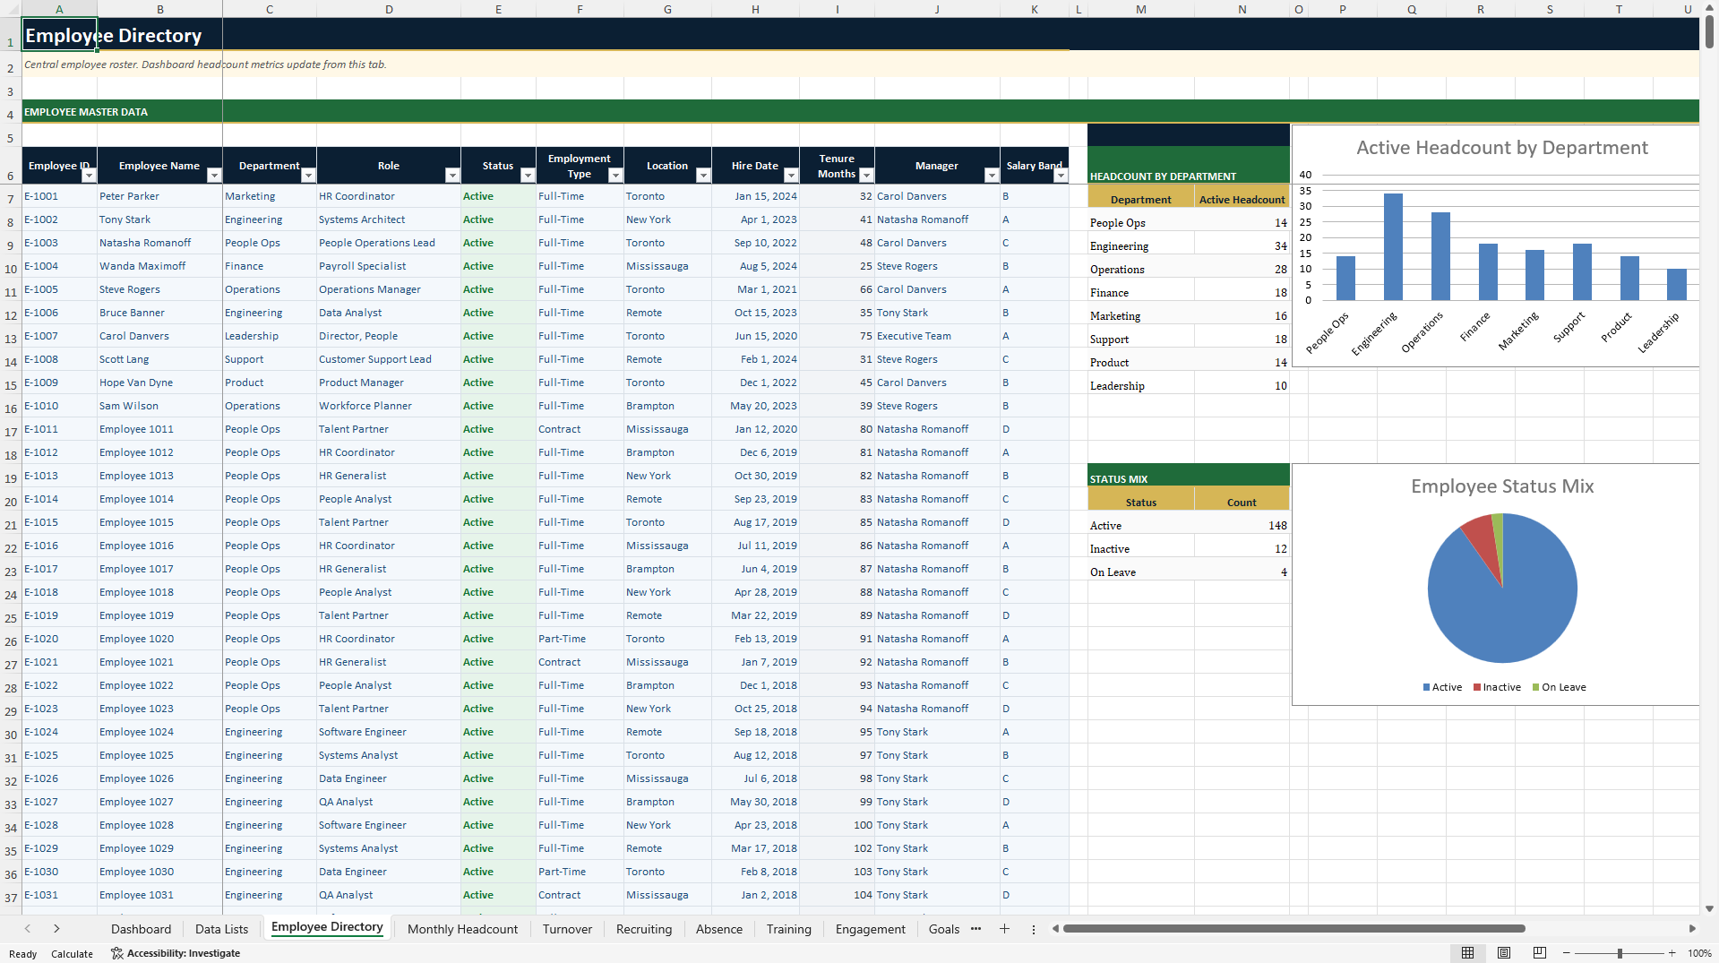This screenshot has width=1719, height=963.
Task: Click the horizontal scrollbar thumb
Action: [x=1294, y=929]
